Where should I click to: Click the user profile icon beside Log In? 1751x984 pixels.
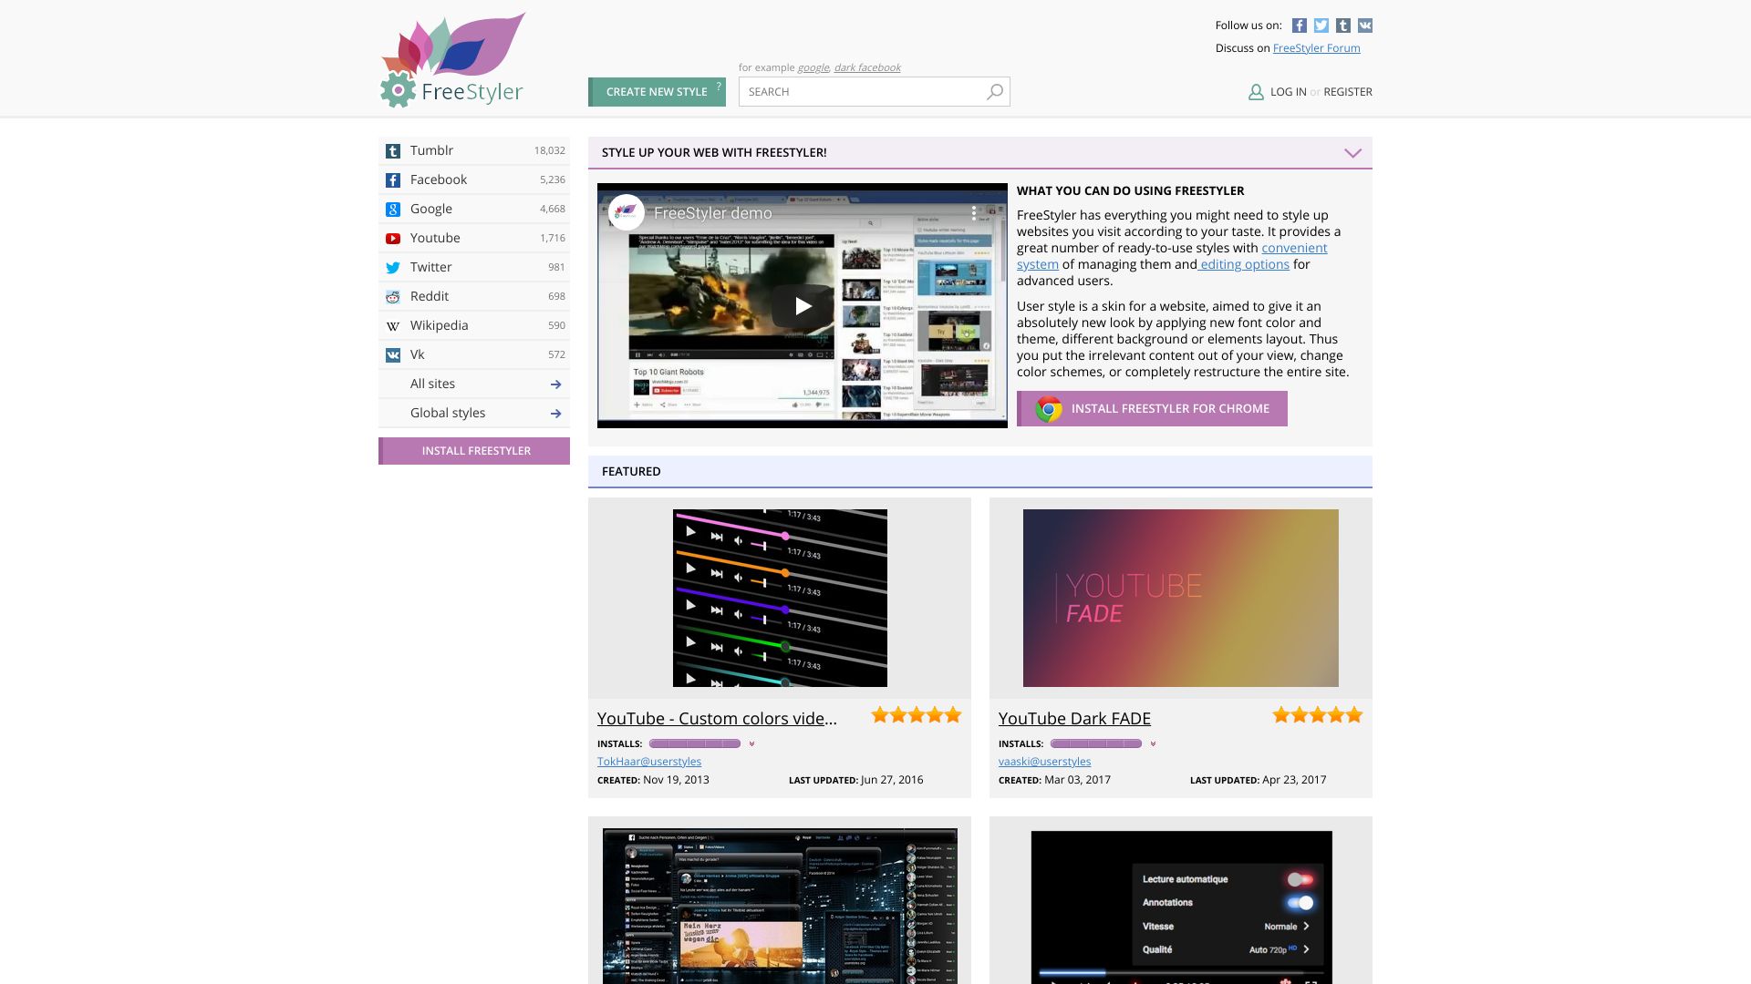(x=1256, y=92)
